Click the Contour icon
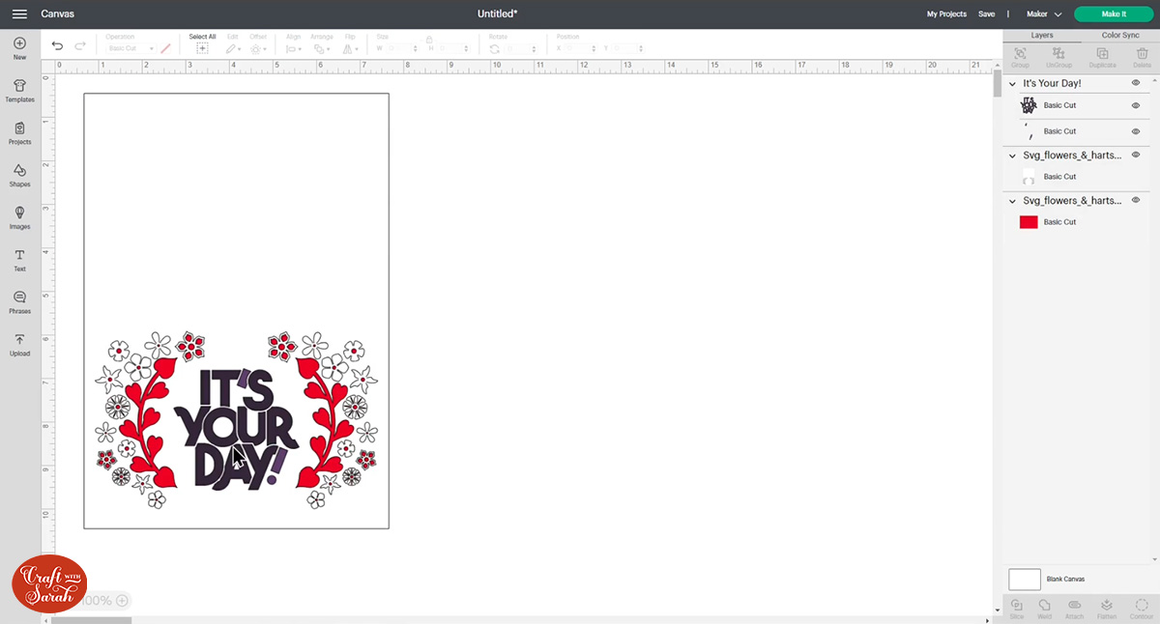Image resolution: width=1160 pixels, height=624 pixels. tap(1141, 606)
